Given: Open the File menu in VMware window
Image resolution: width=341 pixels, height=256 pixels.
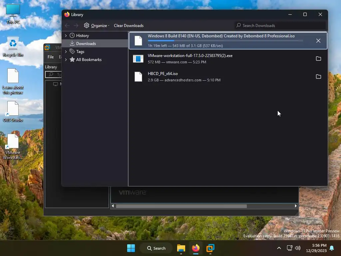Looking at the screenshot, I should 51,57.
